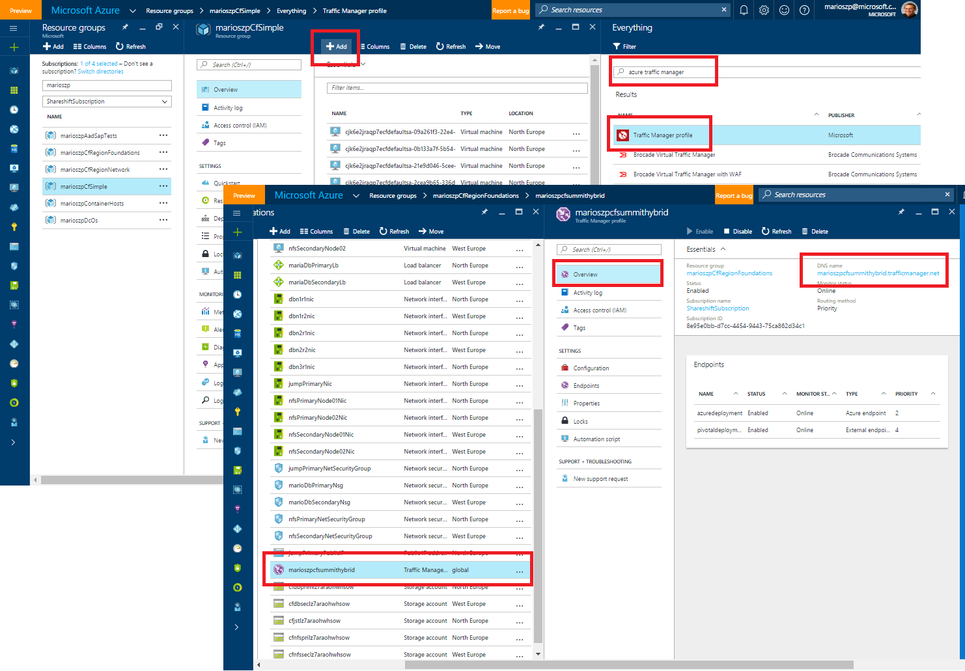Open more options for mariaDbPrimaryLb row

pyautogui.click(x=520, y=266)
